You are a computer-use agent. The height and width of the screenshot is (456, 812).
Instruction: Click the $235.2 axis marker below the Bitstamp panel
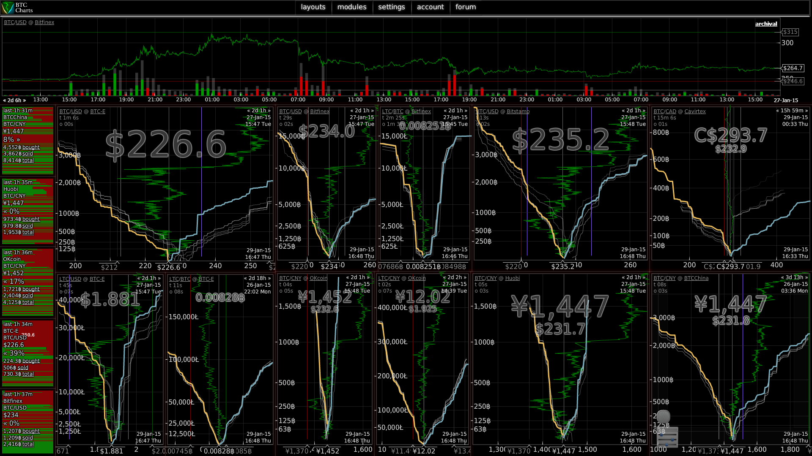coord(563,266)
